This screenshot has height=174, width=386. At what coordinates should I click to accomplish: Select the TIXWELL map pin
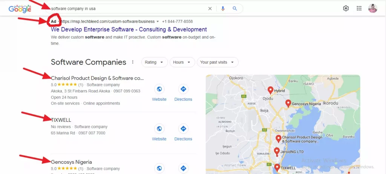(x=277, y=168)
